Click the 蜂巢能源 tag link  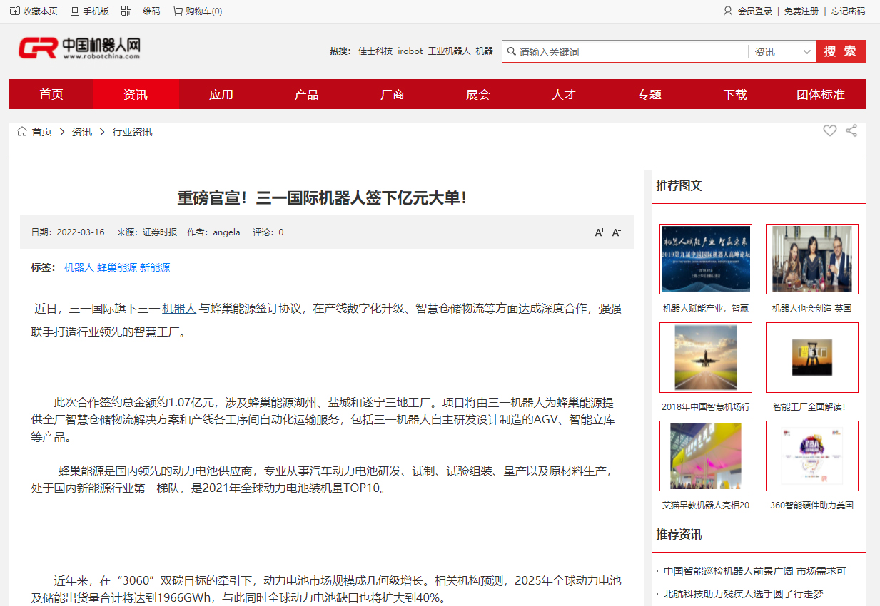(x=117, y=267)
